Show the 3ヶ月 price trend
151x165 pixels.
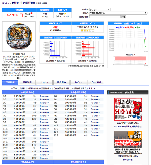[140, 23]
